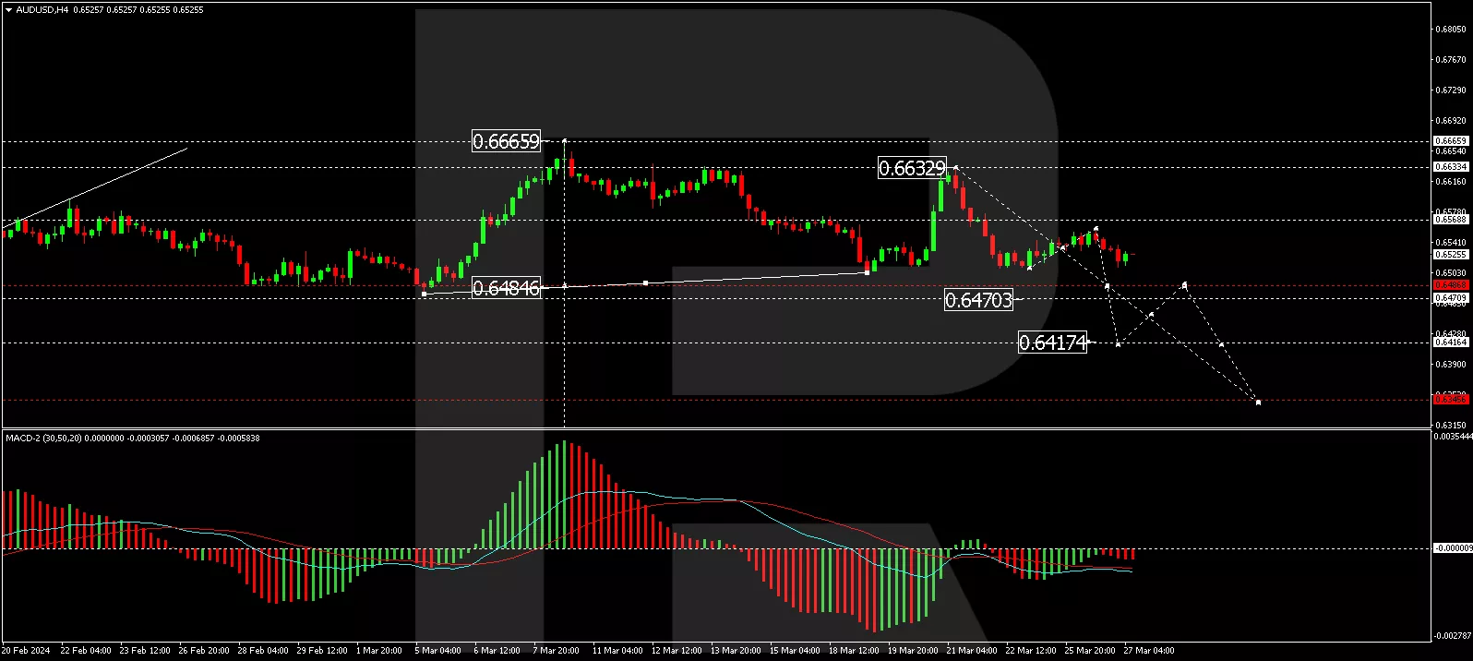Viewport: 1473px width, 661px height.
Task: Click the red 0.64868 price axis tag
Action: coord(1450,285)
